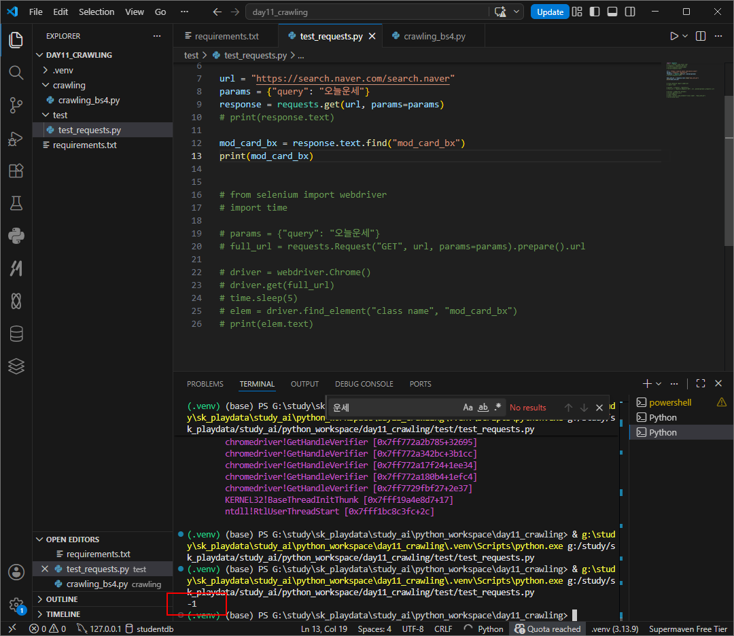Open the File menu
The image size is (734, 636).
point(35,12)
